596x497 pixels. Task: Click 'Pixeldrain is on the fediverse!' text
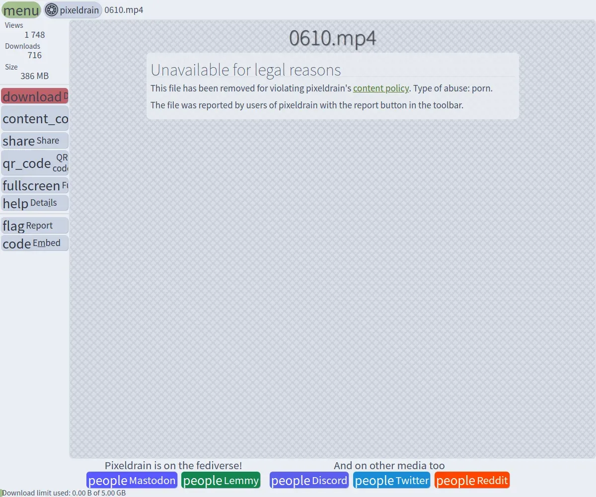pyautogui.click(x=173, y=466)
